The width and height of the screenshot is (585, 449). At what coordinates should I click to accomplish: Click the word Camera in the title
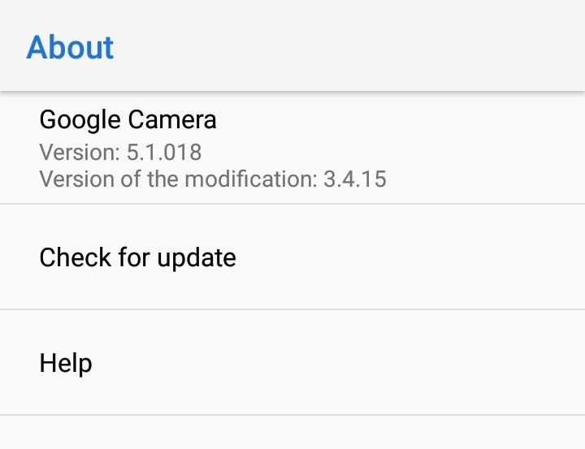pyautogui.click(x=172, y=119)
